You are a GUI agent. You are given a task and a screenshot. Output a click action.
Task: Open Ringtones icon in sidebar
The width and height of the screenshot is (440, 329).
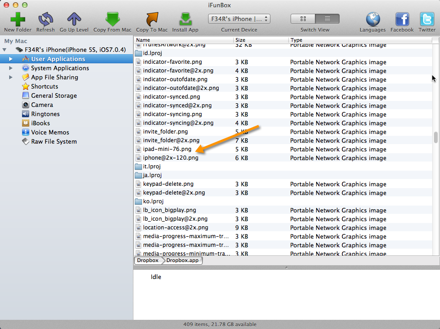pyautogui.click(x=26, y=114)
